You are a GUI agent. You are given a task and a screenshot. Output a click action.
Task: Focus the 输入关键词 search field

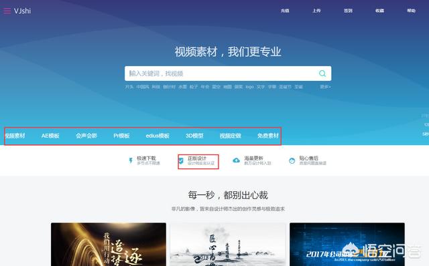(222, 74)
